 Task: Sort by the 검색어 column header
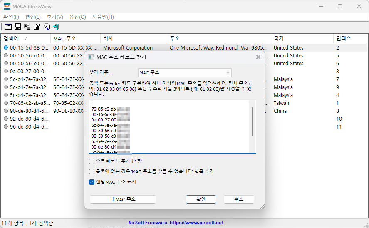(x=25, y=38)
